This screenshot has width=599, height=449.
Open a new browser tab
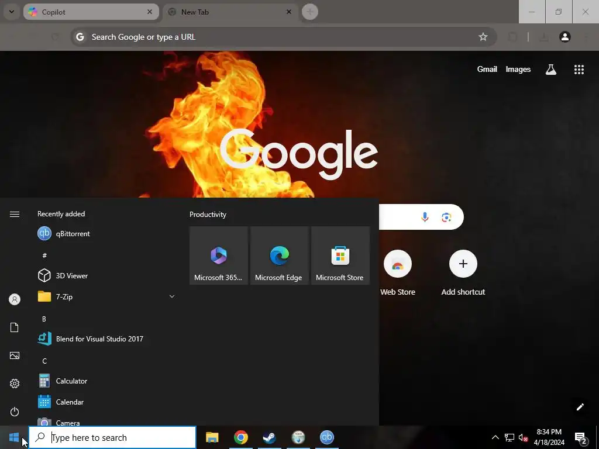coord(310,12)
